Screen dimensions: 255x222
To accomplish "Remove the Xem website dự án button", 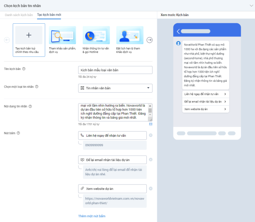I will pos(151,188).
